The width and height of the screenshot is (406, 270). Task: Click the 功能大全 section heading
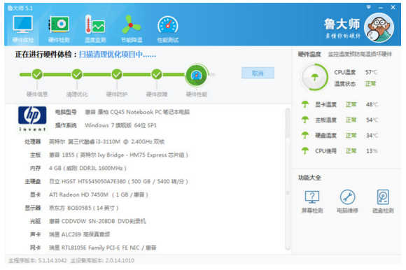[x=309, y=178]
